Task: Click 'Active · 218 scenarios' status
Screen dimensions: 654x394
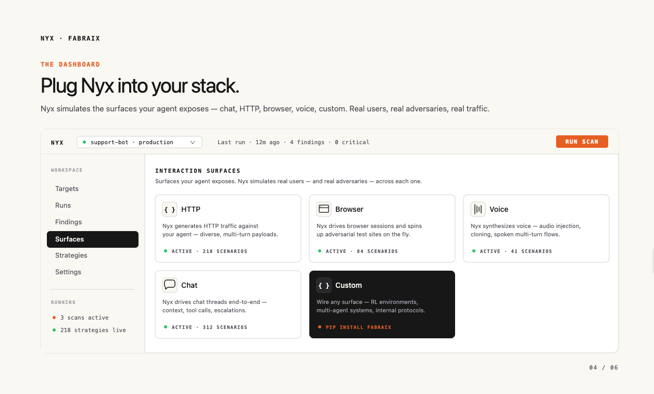Action: tap(209, 251)
